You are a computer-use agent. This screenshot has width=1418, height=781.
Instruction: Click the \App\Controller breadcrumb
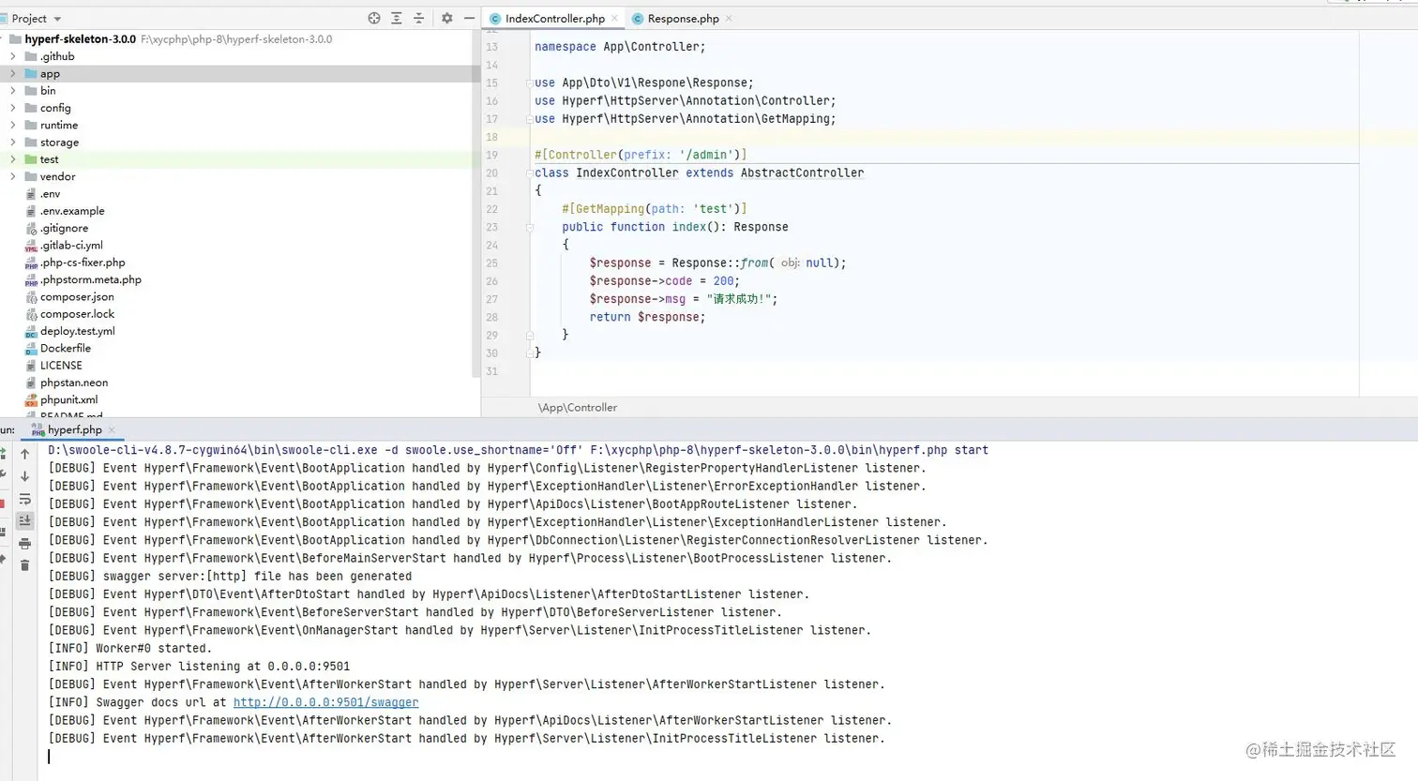coord(578,408)
